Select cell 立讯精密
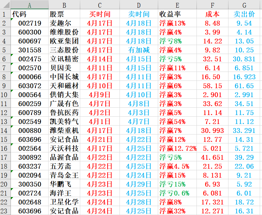 [64, 58]
